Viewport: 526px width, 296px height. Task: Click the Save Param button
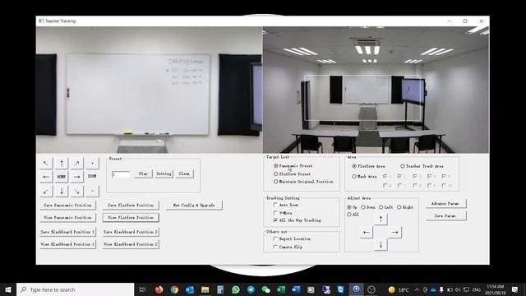click(445, 215)
